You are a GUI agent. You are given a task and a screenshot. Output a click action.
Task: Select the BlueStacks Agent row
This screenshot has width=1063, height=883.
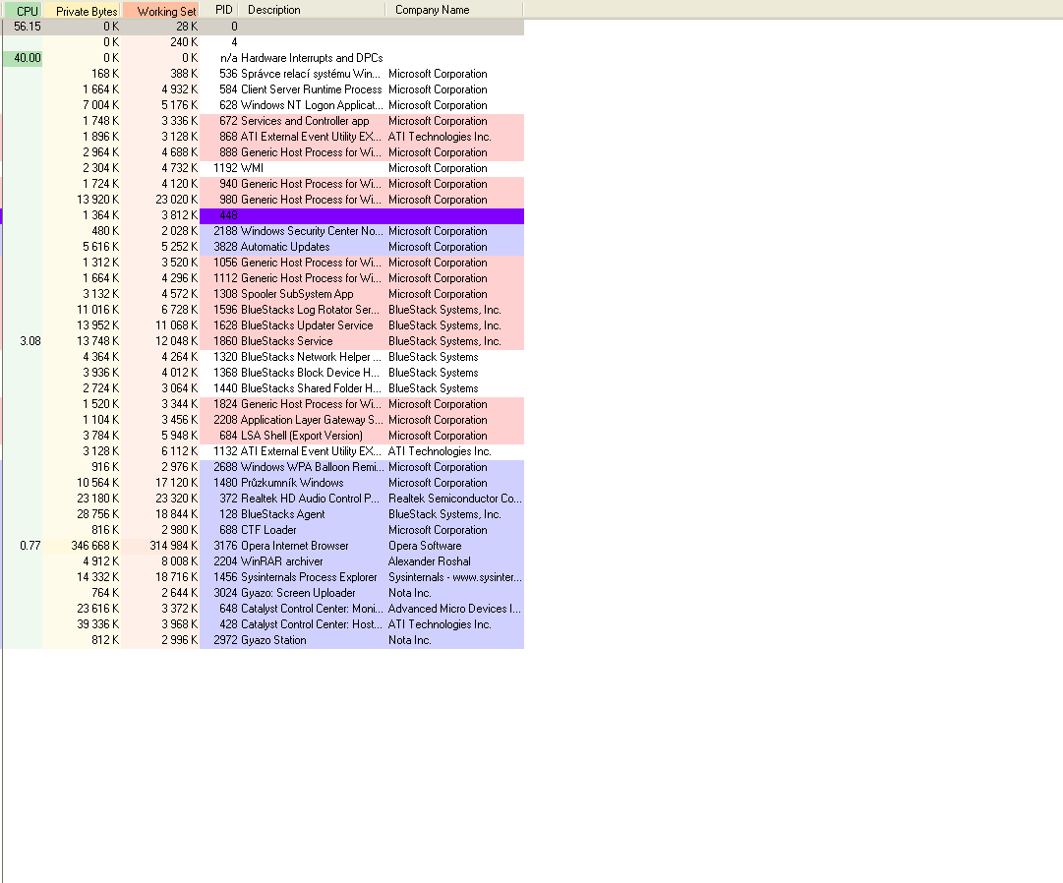coord(263,514)
